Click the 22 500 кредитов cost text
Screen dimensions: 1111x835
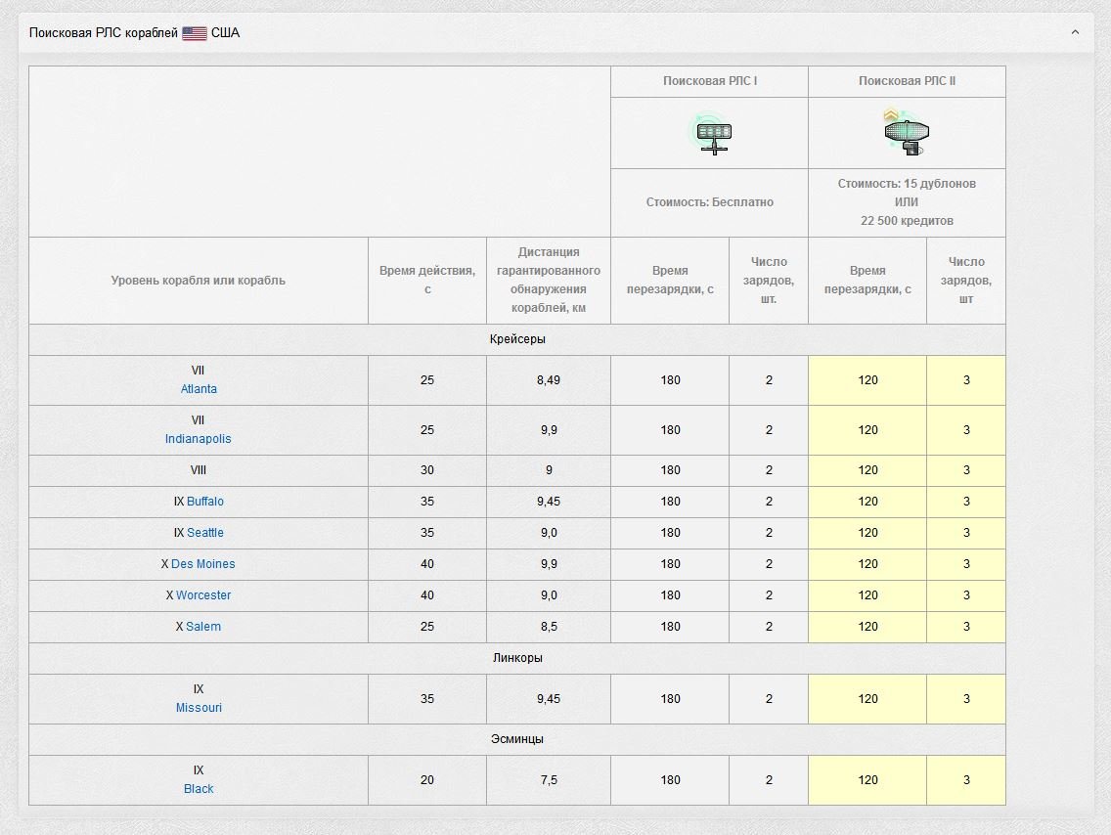907,221
